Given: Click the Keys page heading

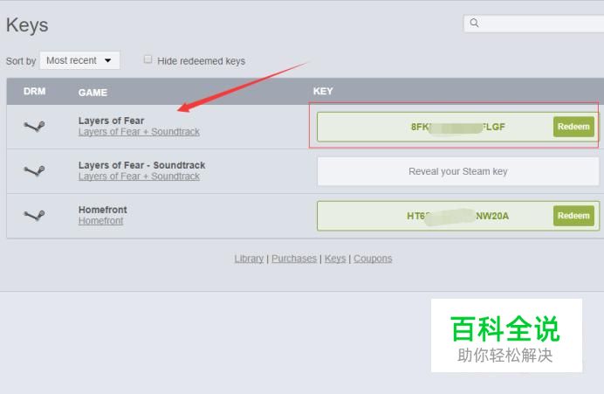Looking at the screenshot, I should [27, 25].
